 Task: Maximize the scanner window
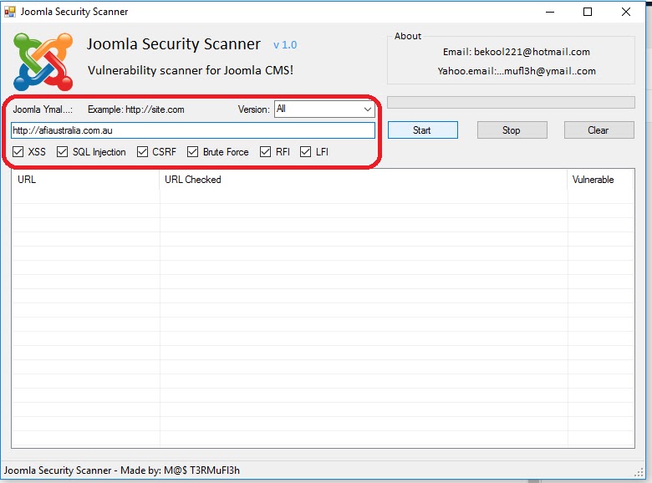click(x=588, y=12)
